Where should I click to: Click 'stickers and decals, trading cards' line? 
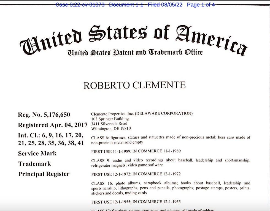119,193
